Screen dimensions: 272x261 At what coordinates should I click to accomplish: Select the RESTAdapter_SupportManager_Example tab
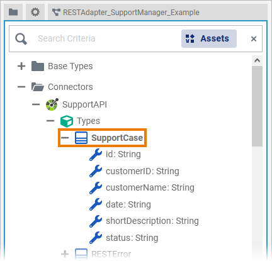[x=126, y=13]
